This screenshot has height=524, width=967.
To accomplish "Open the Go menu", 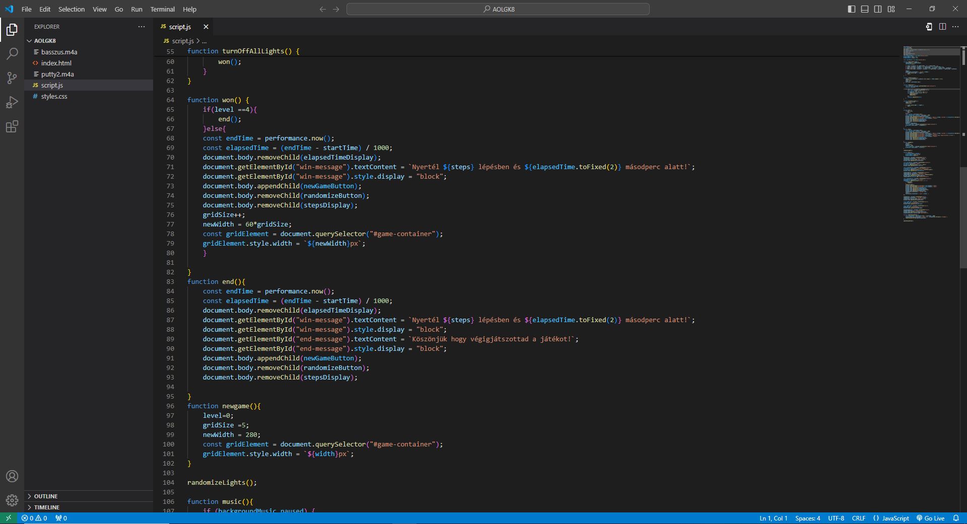I will (x=119, y=9).
